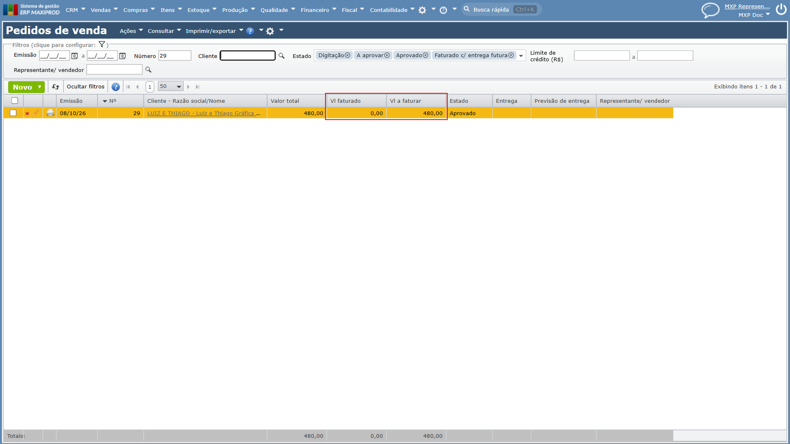Click the green Novo button
The width and height of the screenshot is (790, 444).
pos(22,87)
